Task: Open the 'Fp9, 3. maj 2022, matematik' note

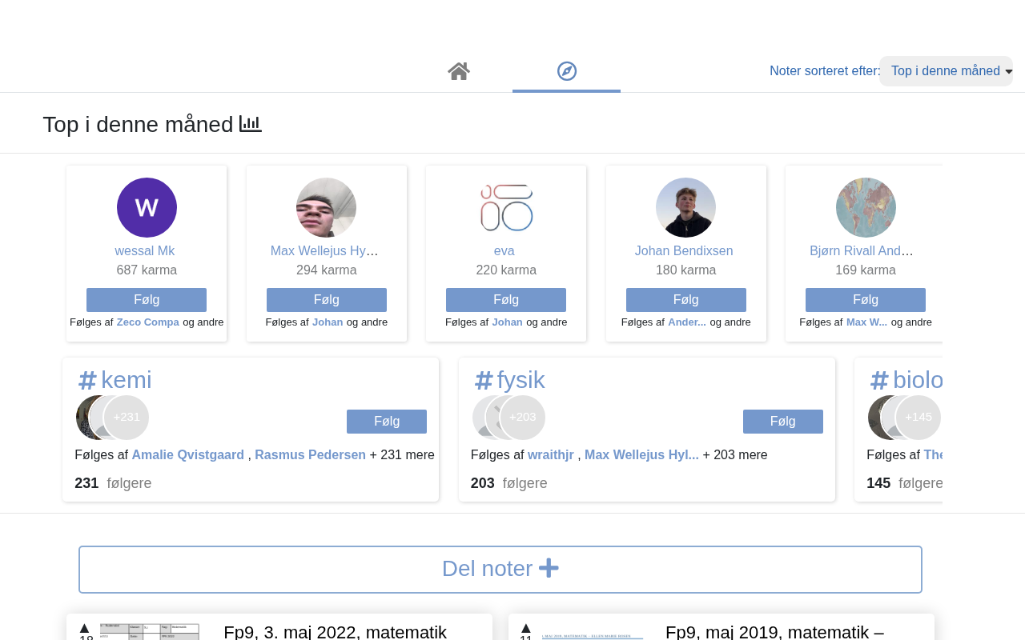Action: point(336,632)
